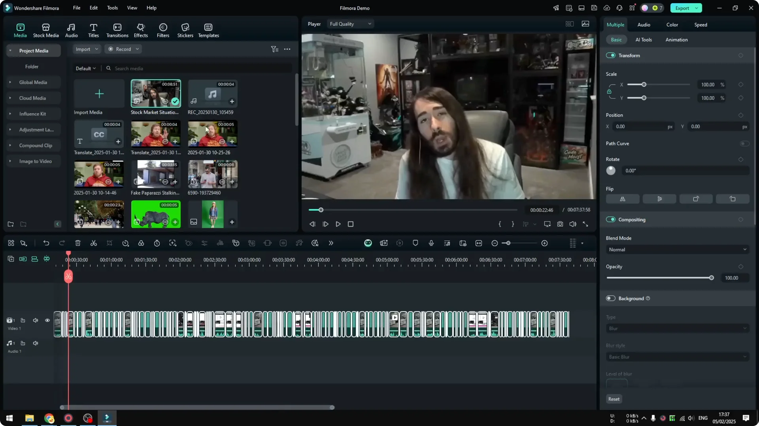759x426 pixels.
Task: Open the Blend Mode Normal dropdown
Action: click(678, 250)
